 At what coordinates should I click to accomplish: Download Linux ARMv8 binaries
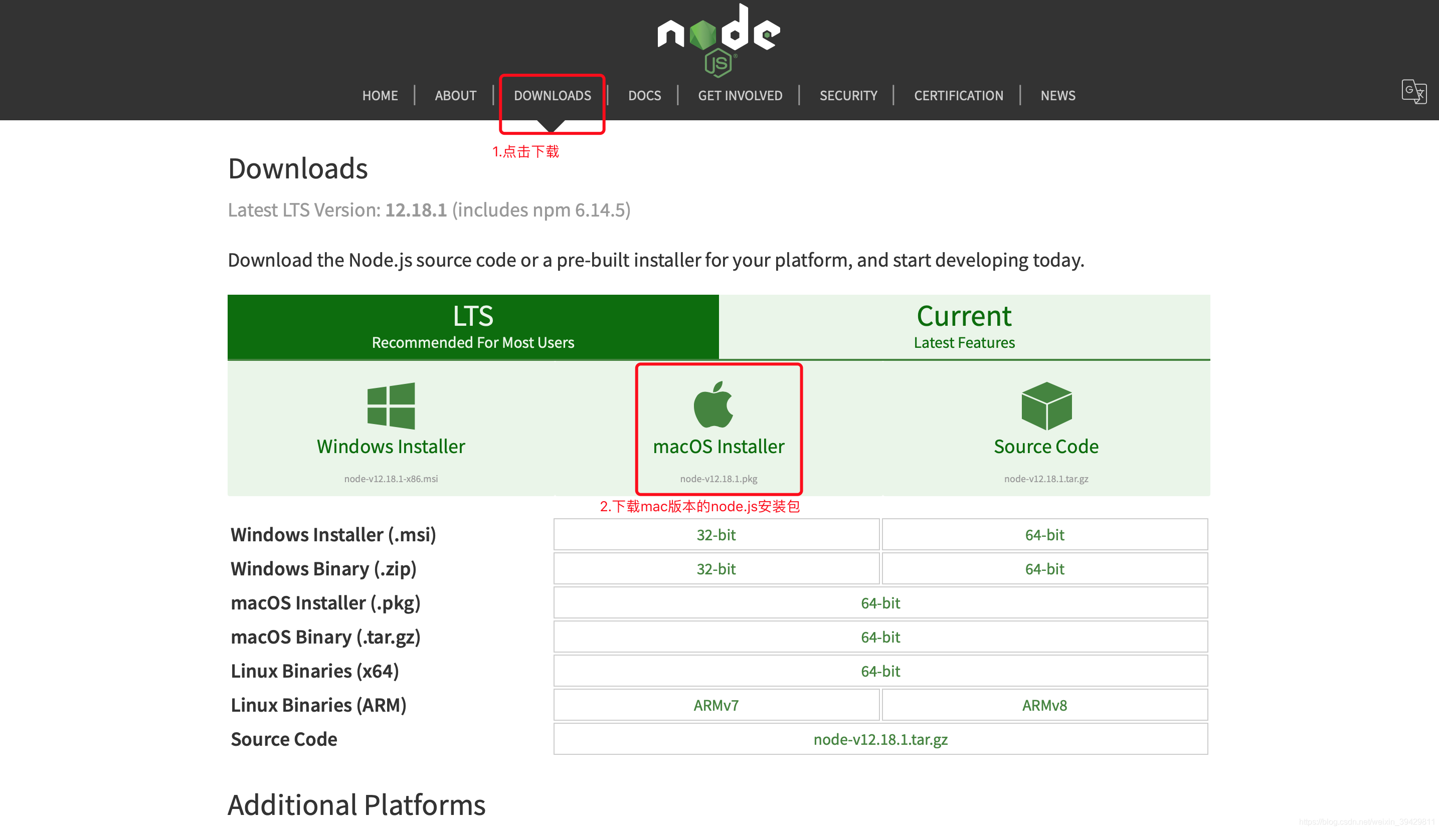[1044, 705]
